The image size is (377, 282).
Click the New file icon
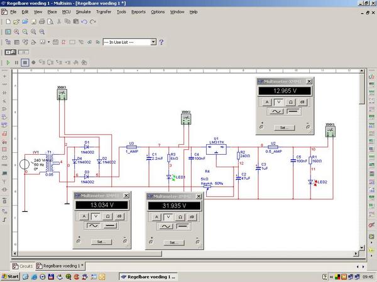pos(7,21)
